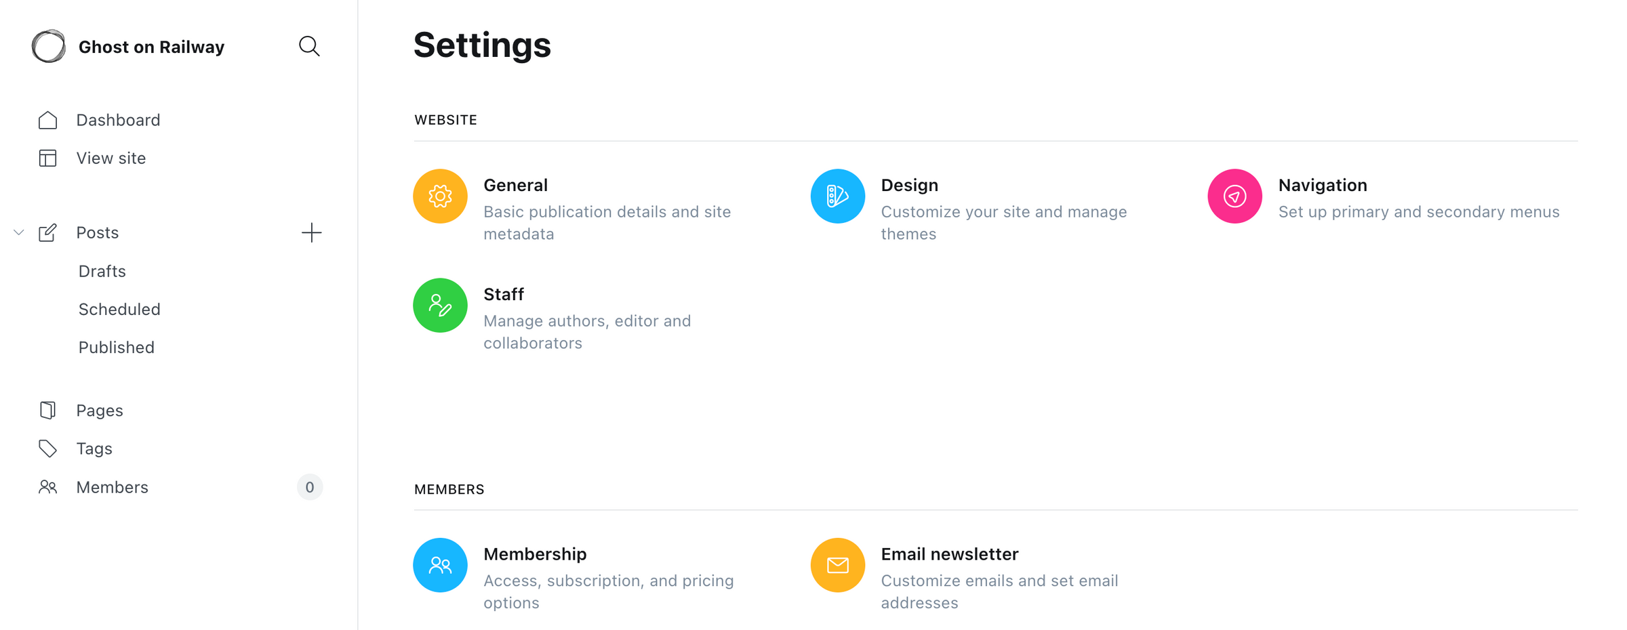The image size is (1627, 630).
Task: Go to the Members section
Action: (x=112, y=486)
